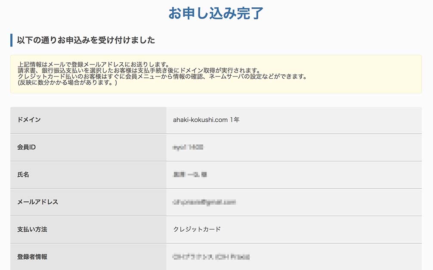Click the blurred 登録者情報 value

[x=211, y=257]
